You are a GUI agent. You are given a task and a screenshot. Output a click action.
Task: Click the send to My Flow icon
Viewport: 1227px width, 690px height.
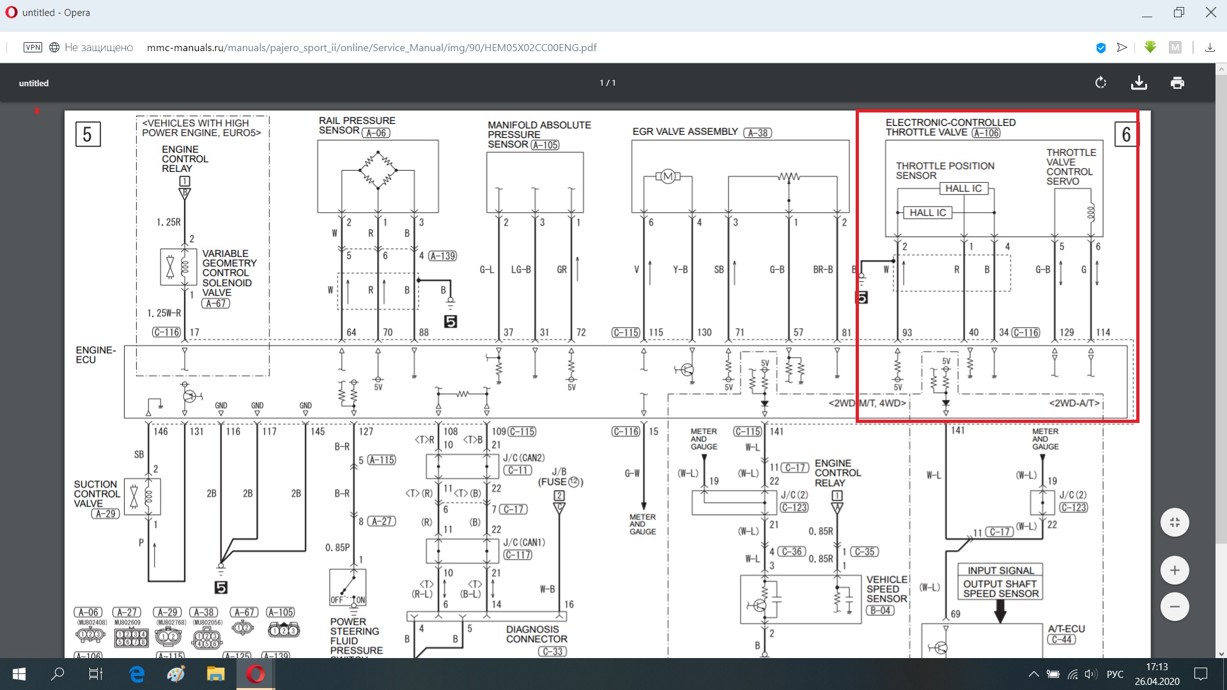(x=1122, y=47)
